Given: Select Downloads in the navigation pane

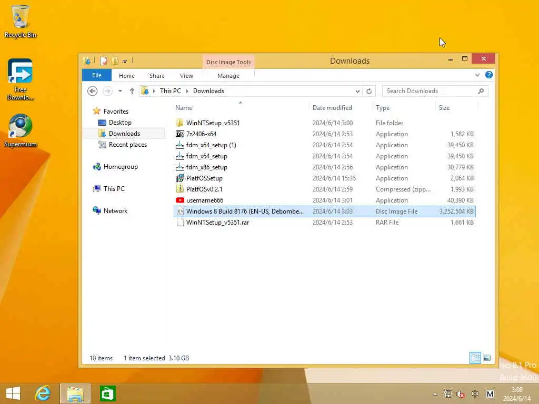Looking at the screenshot, I should 124,134.
